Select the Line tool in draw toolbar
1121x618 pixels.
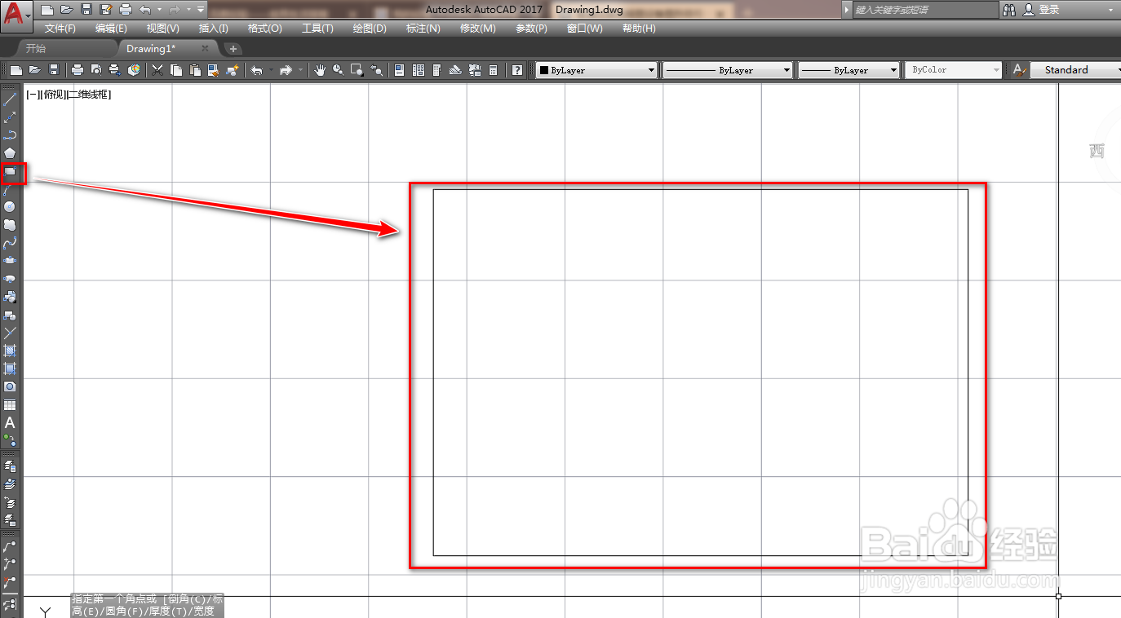(10, 99)
